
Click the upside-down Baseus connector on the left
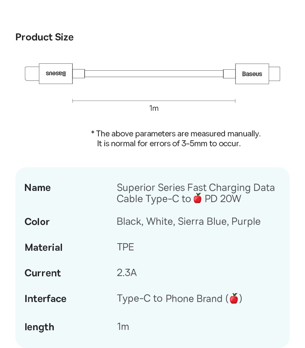(56, 74)
